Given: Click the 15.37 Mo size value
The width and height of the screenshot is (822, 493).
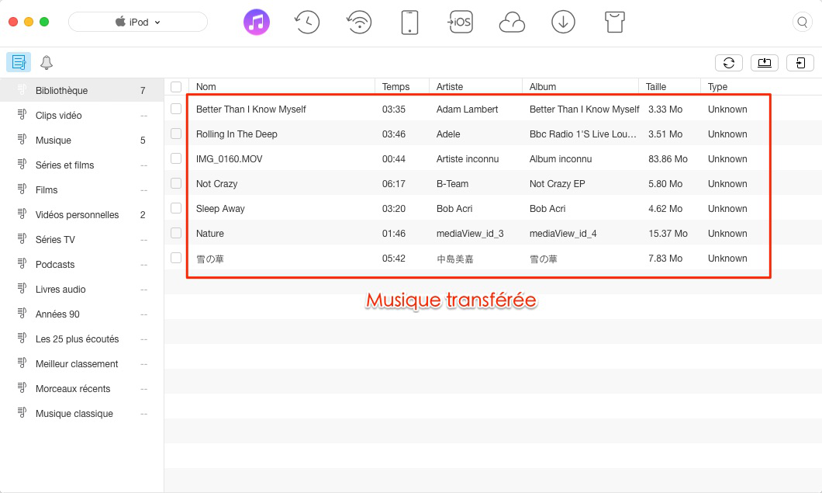Looking at the screenshot, I should (x=668, y=233).
